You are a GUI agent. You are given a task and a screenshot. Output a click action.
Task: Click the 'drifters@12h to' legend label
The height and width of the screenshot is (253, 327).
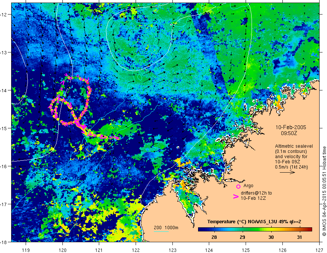(x=256, y=193)
